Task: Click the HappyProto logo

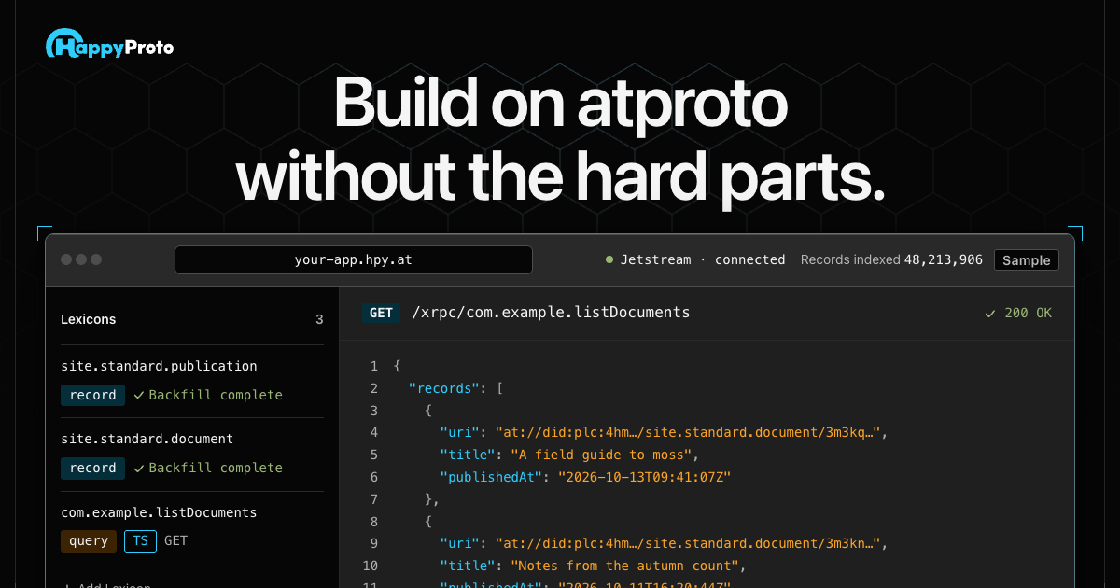Action: (x=110, y=46)
